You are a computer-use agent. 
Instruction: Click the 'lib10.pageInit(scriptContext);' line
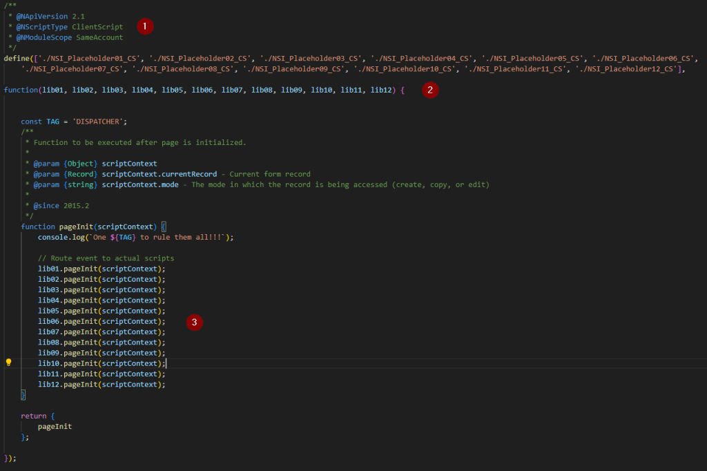(x=101, y=364)
